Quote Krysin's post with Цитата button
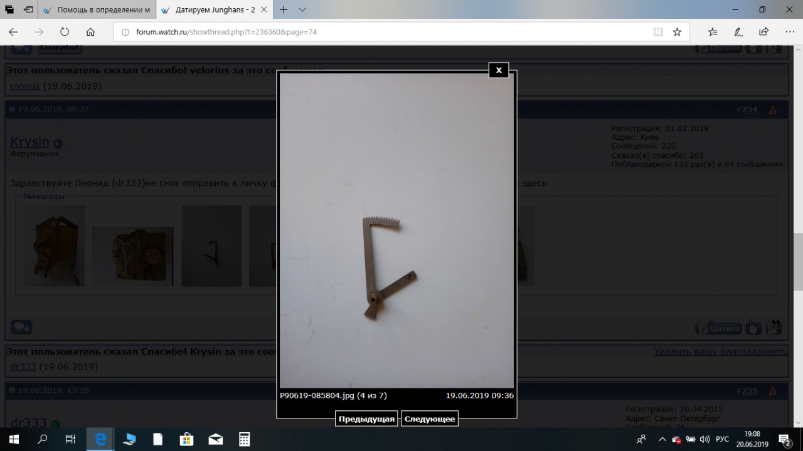The image size is (803, 451). click(719, 328)
